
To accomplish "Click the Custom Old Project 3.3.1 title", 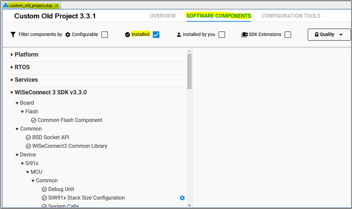I will 55,16.
